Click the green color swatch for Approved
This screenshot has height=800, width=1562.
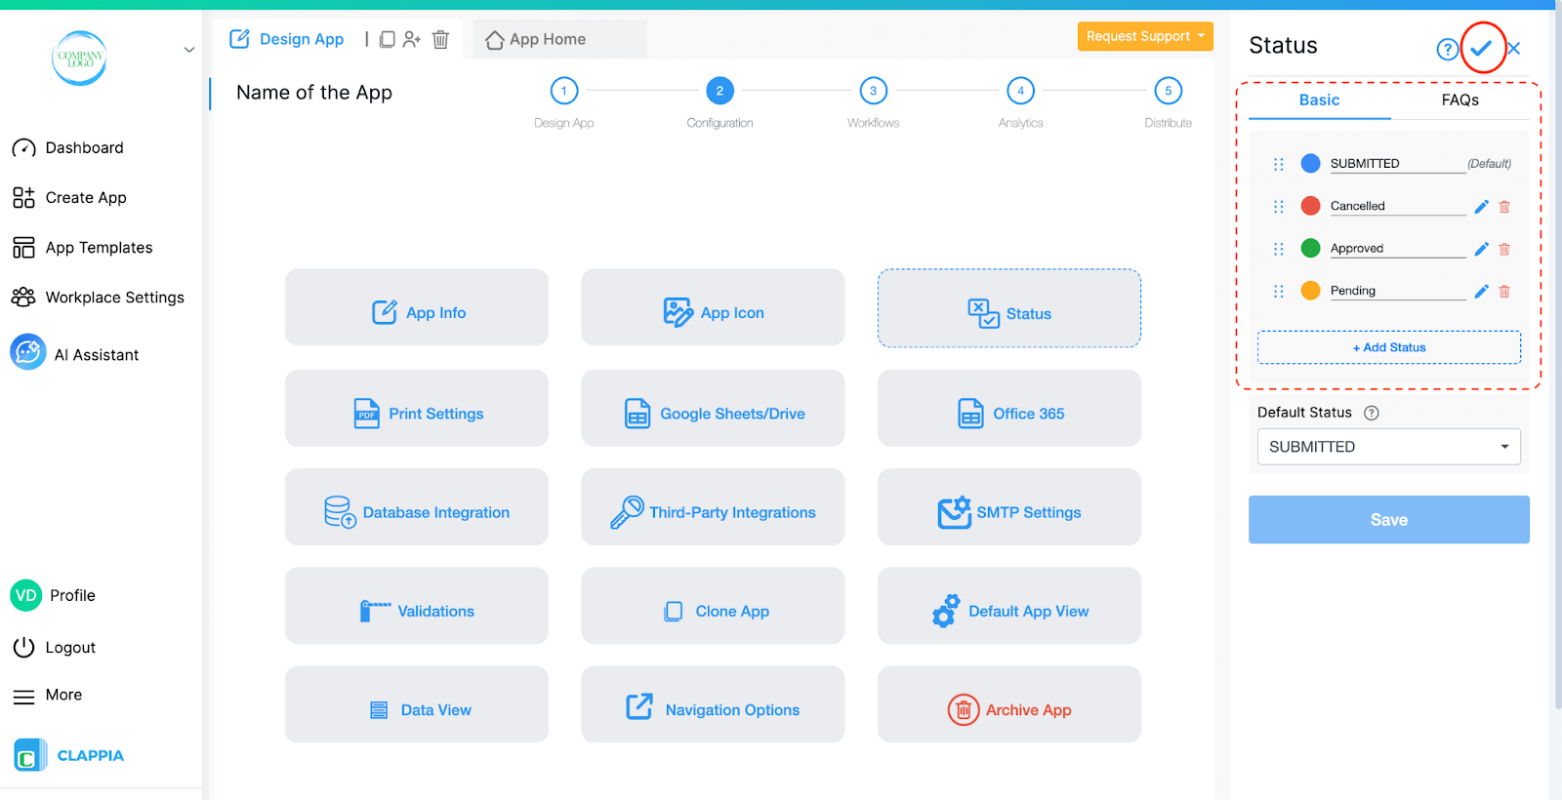click(x=1310, y=249)
